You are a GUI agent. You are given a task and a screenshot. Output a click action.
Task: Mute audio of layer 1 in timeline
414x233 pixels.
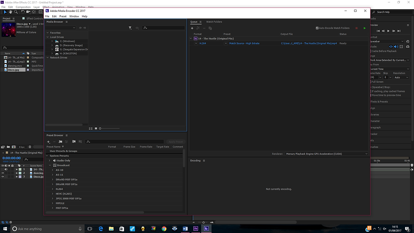click(6, 169)
